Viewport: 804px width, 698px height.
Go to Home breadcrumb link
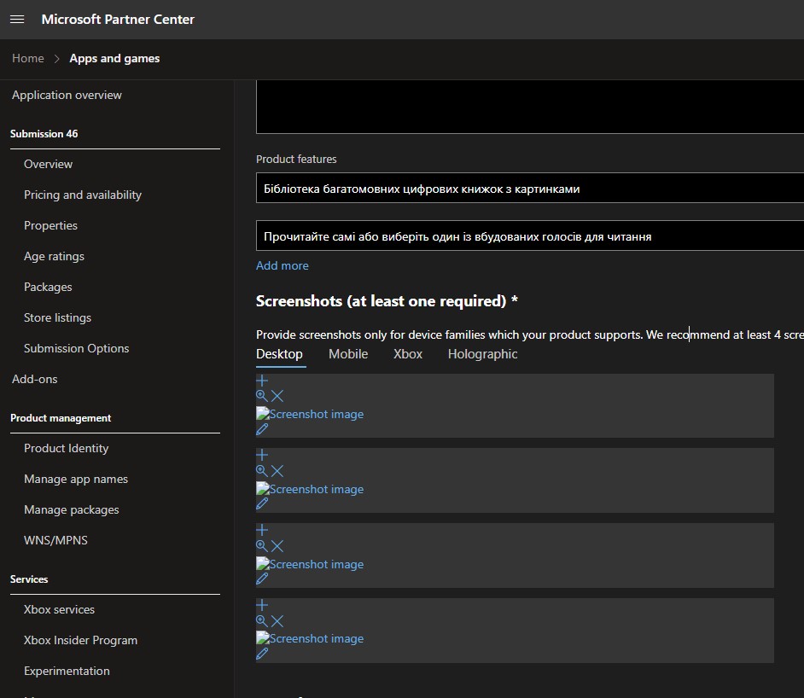[28, 58]
